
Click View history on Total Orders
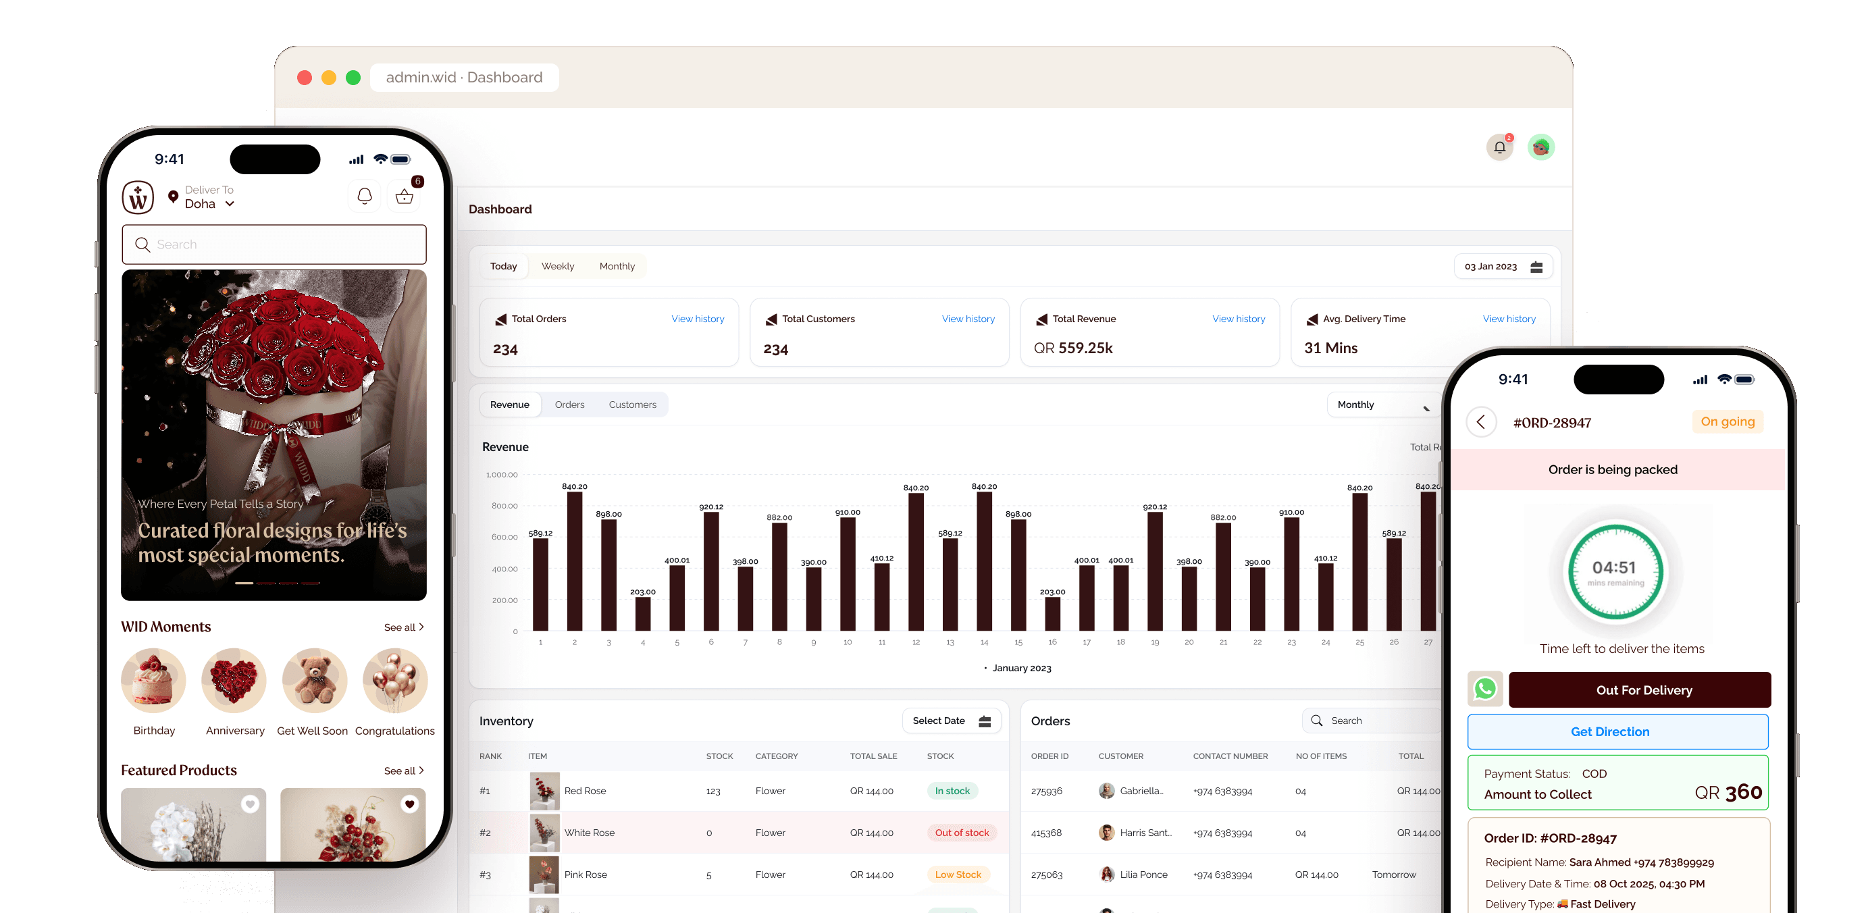(x=698, y=319)
